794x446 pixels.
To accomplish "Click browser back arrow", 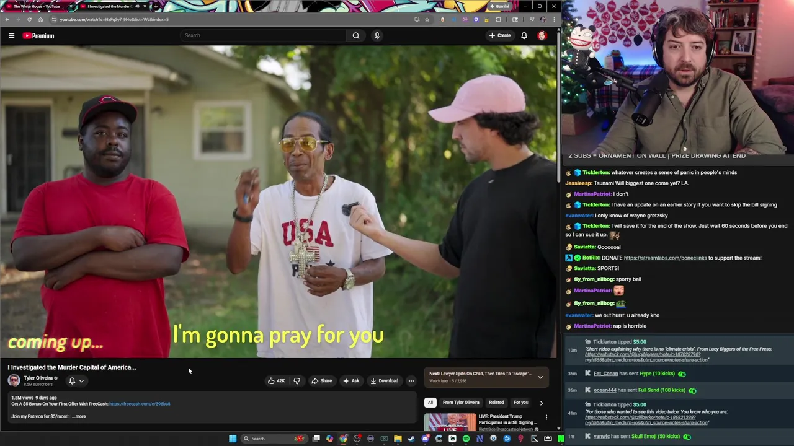I will pyautogui.click(x=7, y=19).
